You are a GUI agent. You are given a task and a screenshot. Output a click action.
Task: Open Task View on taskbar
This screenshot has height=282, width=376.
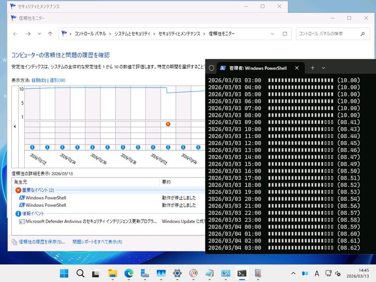[96, 274]
